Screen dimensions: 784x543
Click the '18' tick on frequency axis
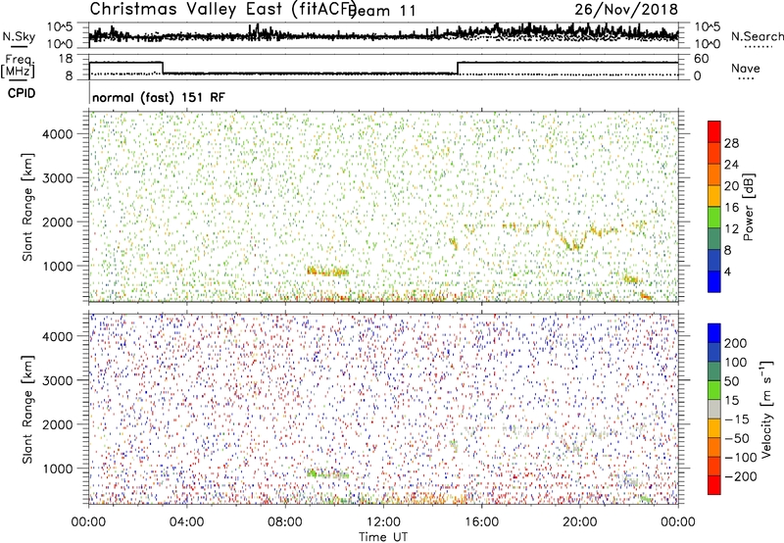66,59
